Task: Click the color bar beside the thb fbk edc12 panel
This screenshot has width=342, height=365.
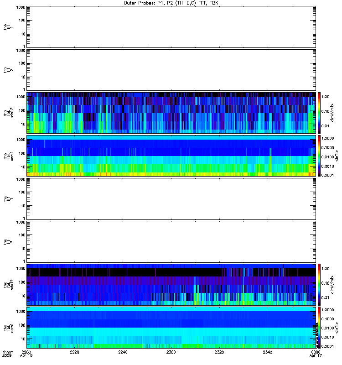Action: coord(319,113)
